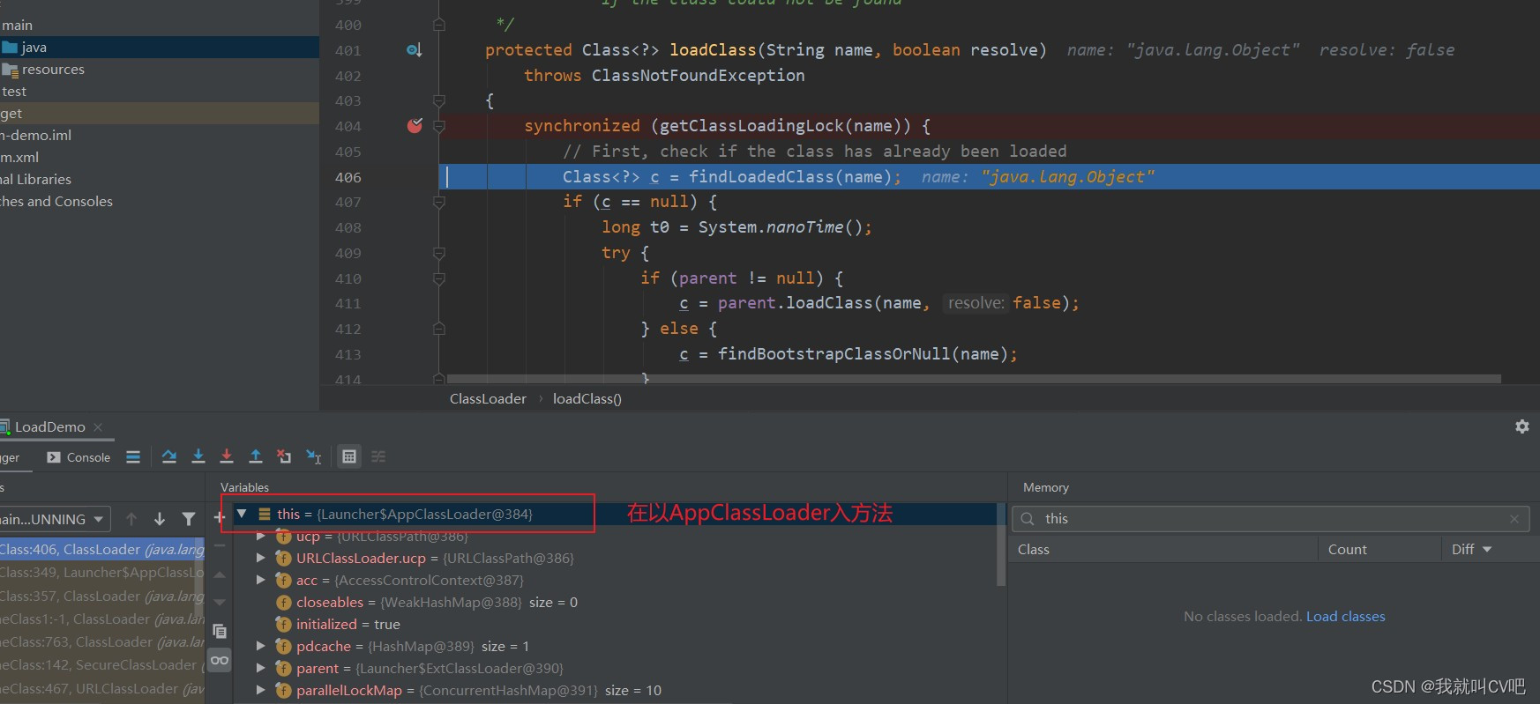Click the Load classes link
Viewport: 1540px width, 704px height.
pos(1345,616)
